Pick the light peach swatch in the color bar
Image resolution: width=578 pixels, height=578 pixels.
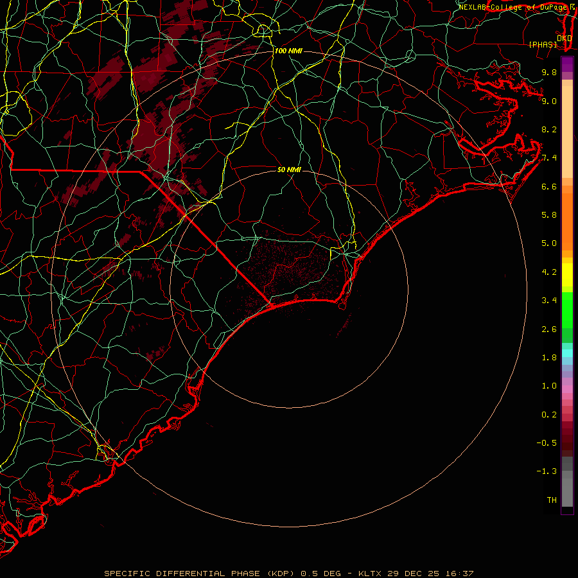(567, 132)
